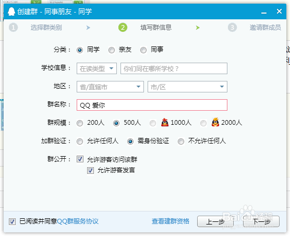The width and height of the screenshot is (290, 236).
Task: Click the 上一步 button
Action: (x=215, y=221)
